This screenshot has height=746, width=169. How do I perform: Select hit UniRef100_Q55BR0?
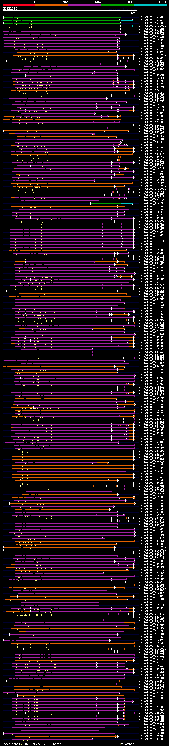pyautogui.click(x=152, y=360)
